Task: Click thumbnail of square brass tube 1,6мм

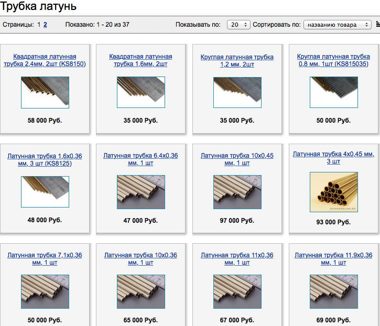Action: 141,92
